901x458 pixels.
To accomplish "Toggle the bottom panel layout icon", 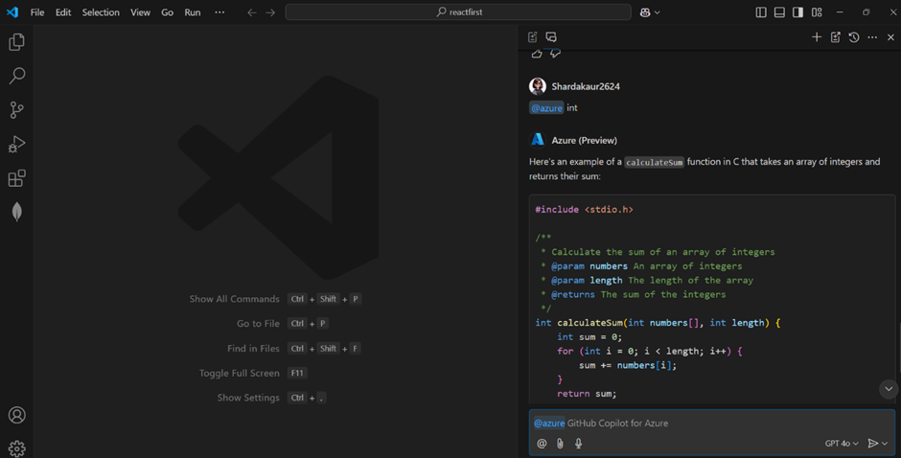I will 779,12.
